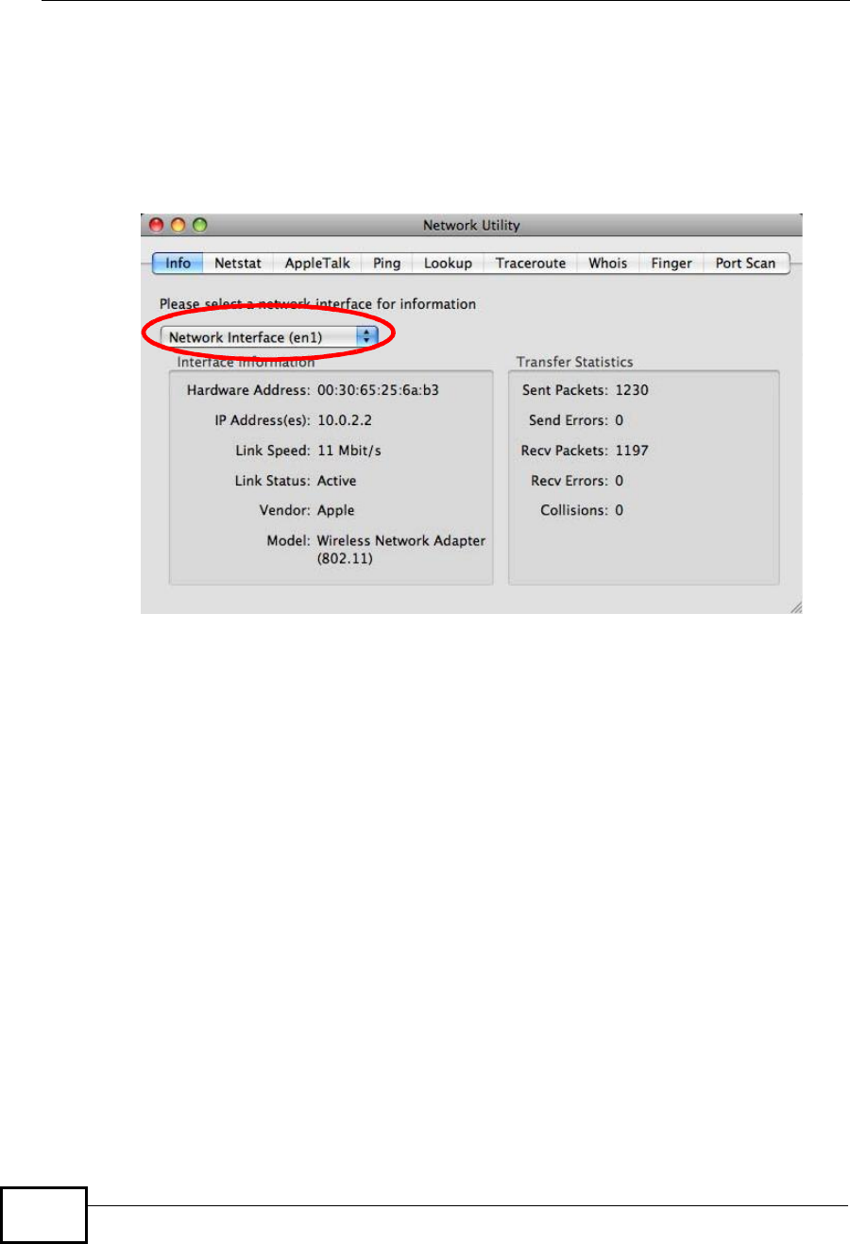
Task: Click the Vendor value Apple
Action: click(x=336, y=510)
